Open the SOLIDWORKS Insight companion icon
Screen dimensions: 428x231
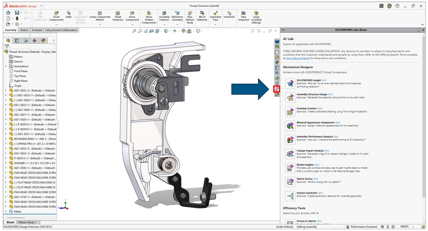pos(290,83)
